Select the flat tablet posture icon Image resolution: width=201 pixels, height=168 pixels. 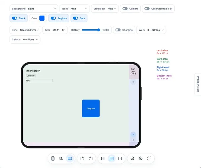[x=70, y=159]
